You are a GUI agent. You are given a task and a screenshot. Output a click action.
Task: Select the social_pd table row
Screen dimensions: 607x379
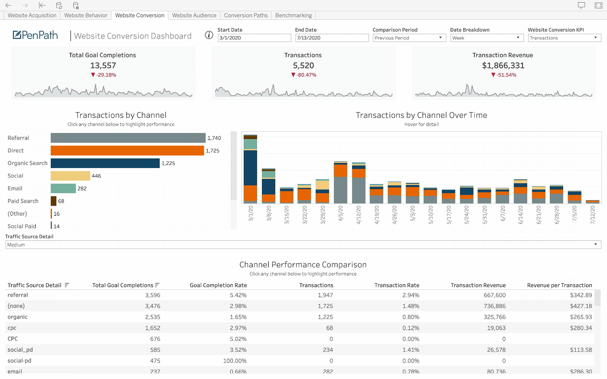[x=300, y=350]
